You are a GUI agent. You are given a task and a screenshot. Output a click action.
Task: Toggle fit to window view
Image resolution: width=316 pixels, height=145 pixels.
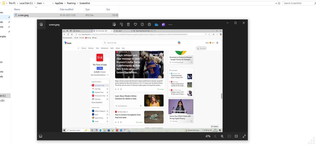pyautogui.click(x=229, y=136)
